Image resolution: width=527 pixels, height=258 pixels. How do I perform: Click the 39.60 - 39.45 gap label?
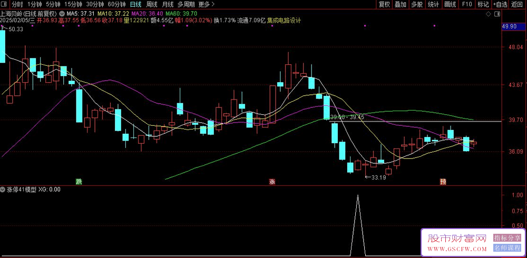(347, 117)
